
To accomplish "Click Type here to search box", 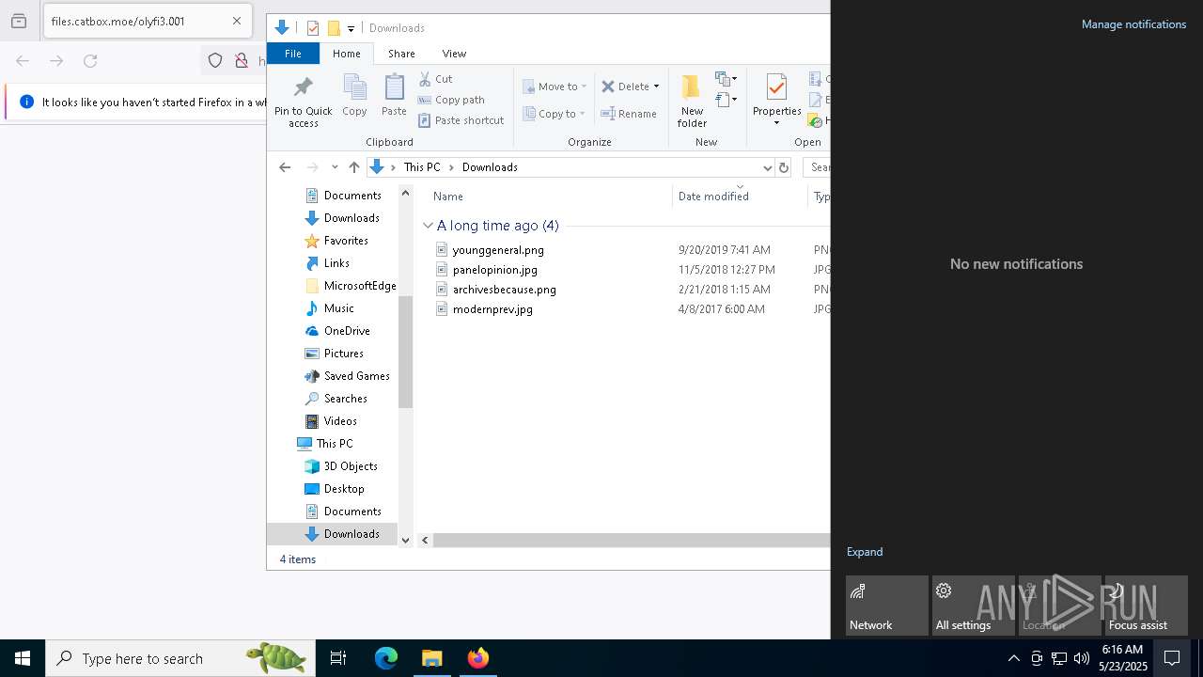I will tap(179, 658).
